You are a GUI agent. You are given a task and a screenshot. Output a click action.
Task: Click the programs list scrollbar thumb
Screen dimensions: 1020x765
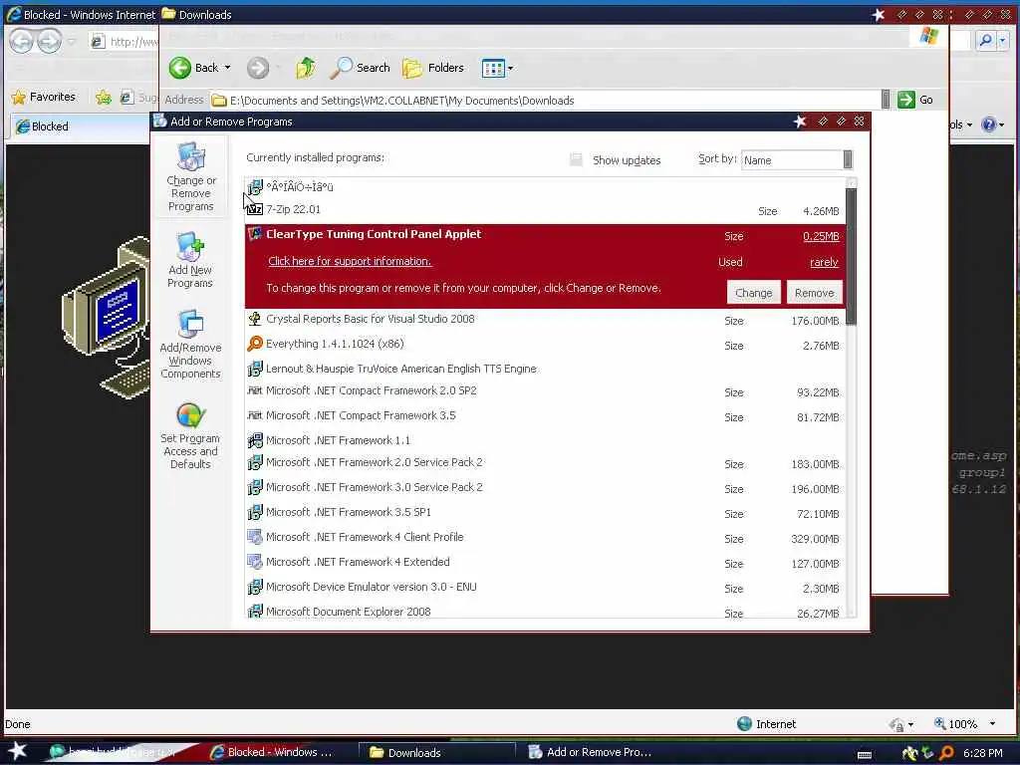[x=851, y=257]
